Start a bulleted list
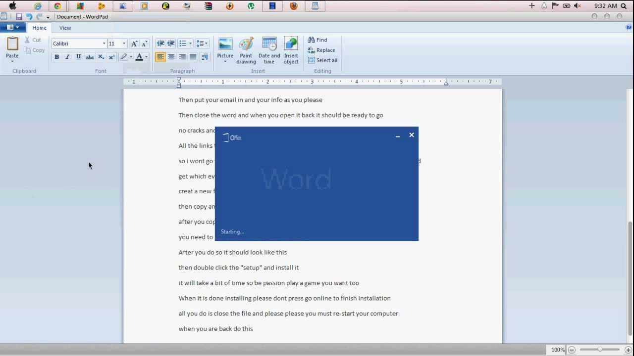634x356 pixels. (x=183, y=44)
